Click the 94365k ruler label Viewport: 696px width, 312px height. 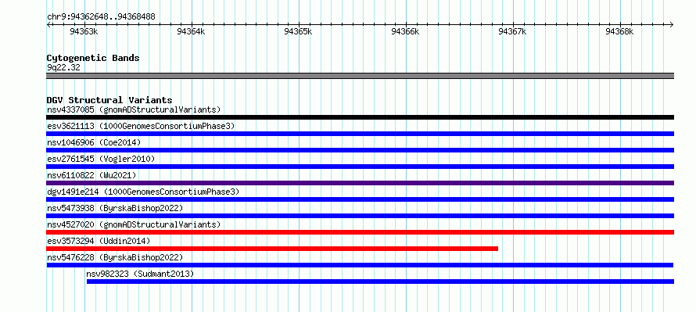point(298,31)
